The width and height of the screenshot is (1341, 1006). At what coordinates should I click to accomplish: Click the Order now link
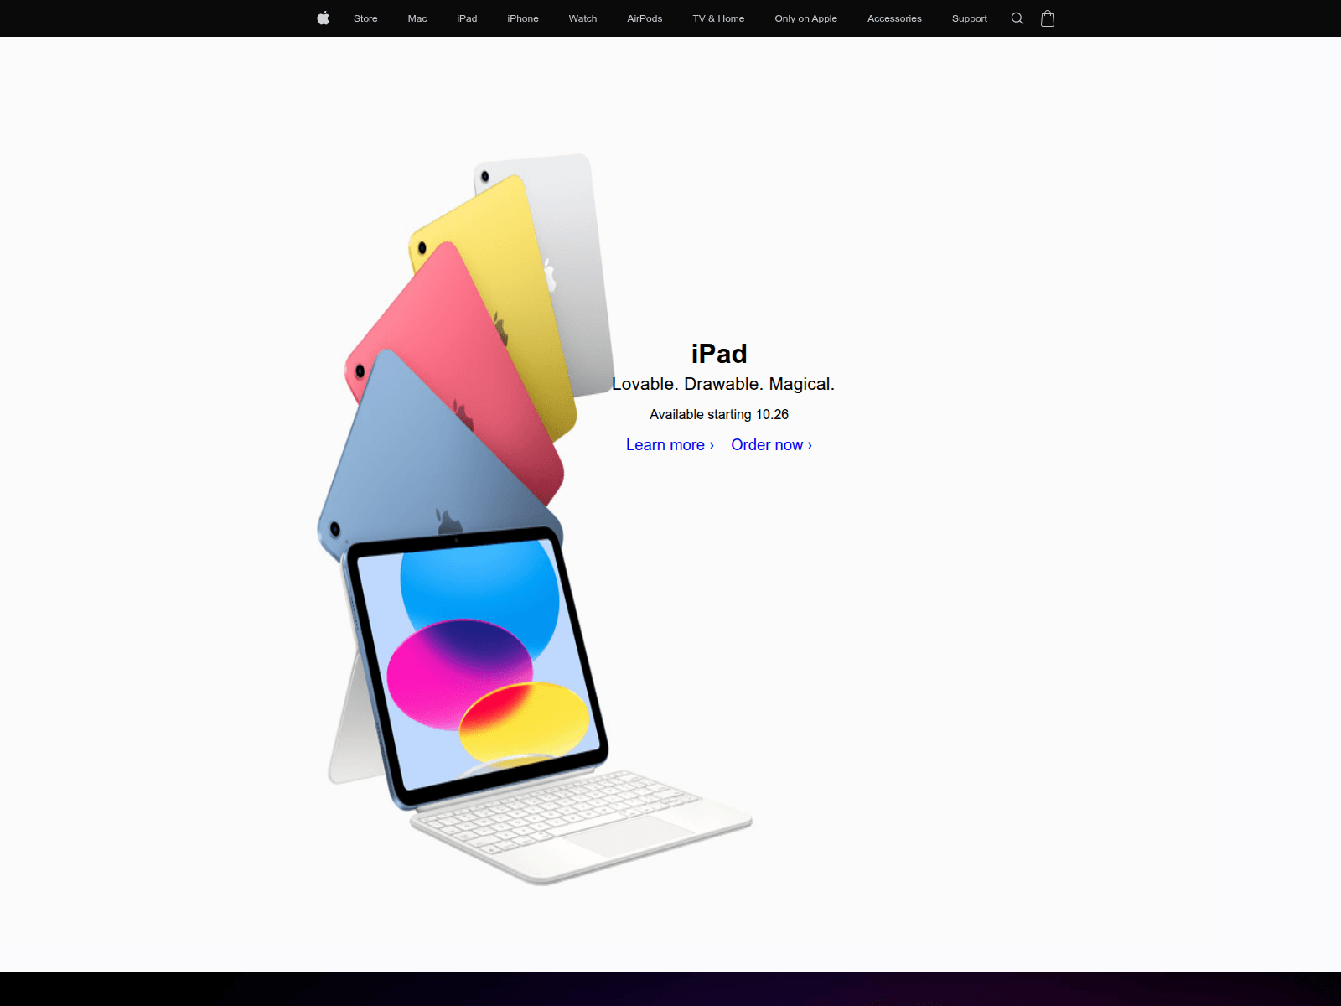(x=771, y=445)
